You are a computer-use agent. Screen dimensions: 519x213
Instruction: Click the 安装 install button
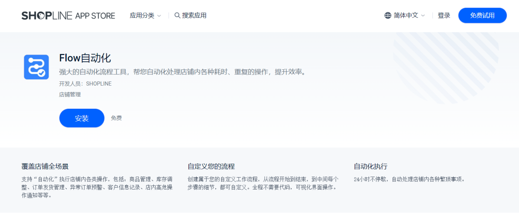[x=82, y=118]
